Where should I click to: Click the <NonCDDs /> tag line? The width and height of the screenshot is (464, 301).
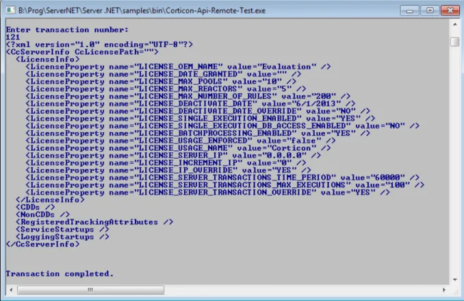42,215
